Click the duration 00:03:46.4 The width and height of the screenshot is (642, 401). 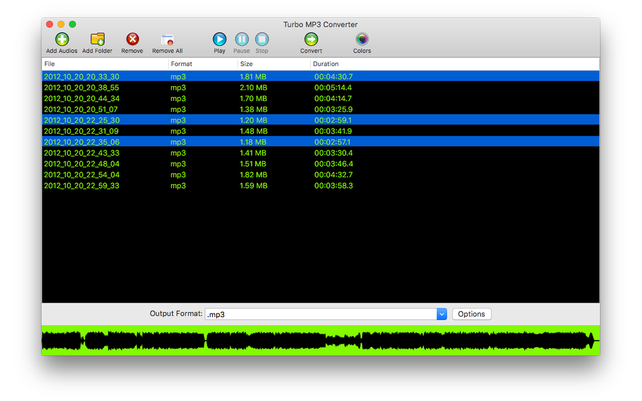[x=334, y=164]
